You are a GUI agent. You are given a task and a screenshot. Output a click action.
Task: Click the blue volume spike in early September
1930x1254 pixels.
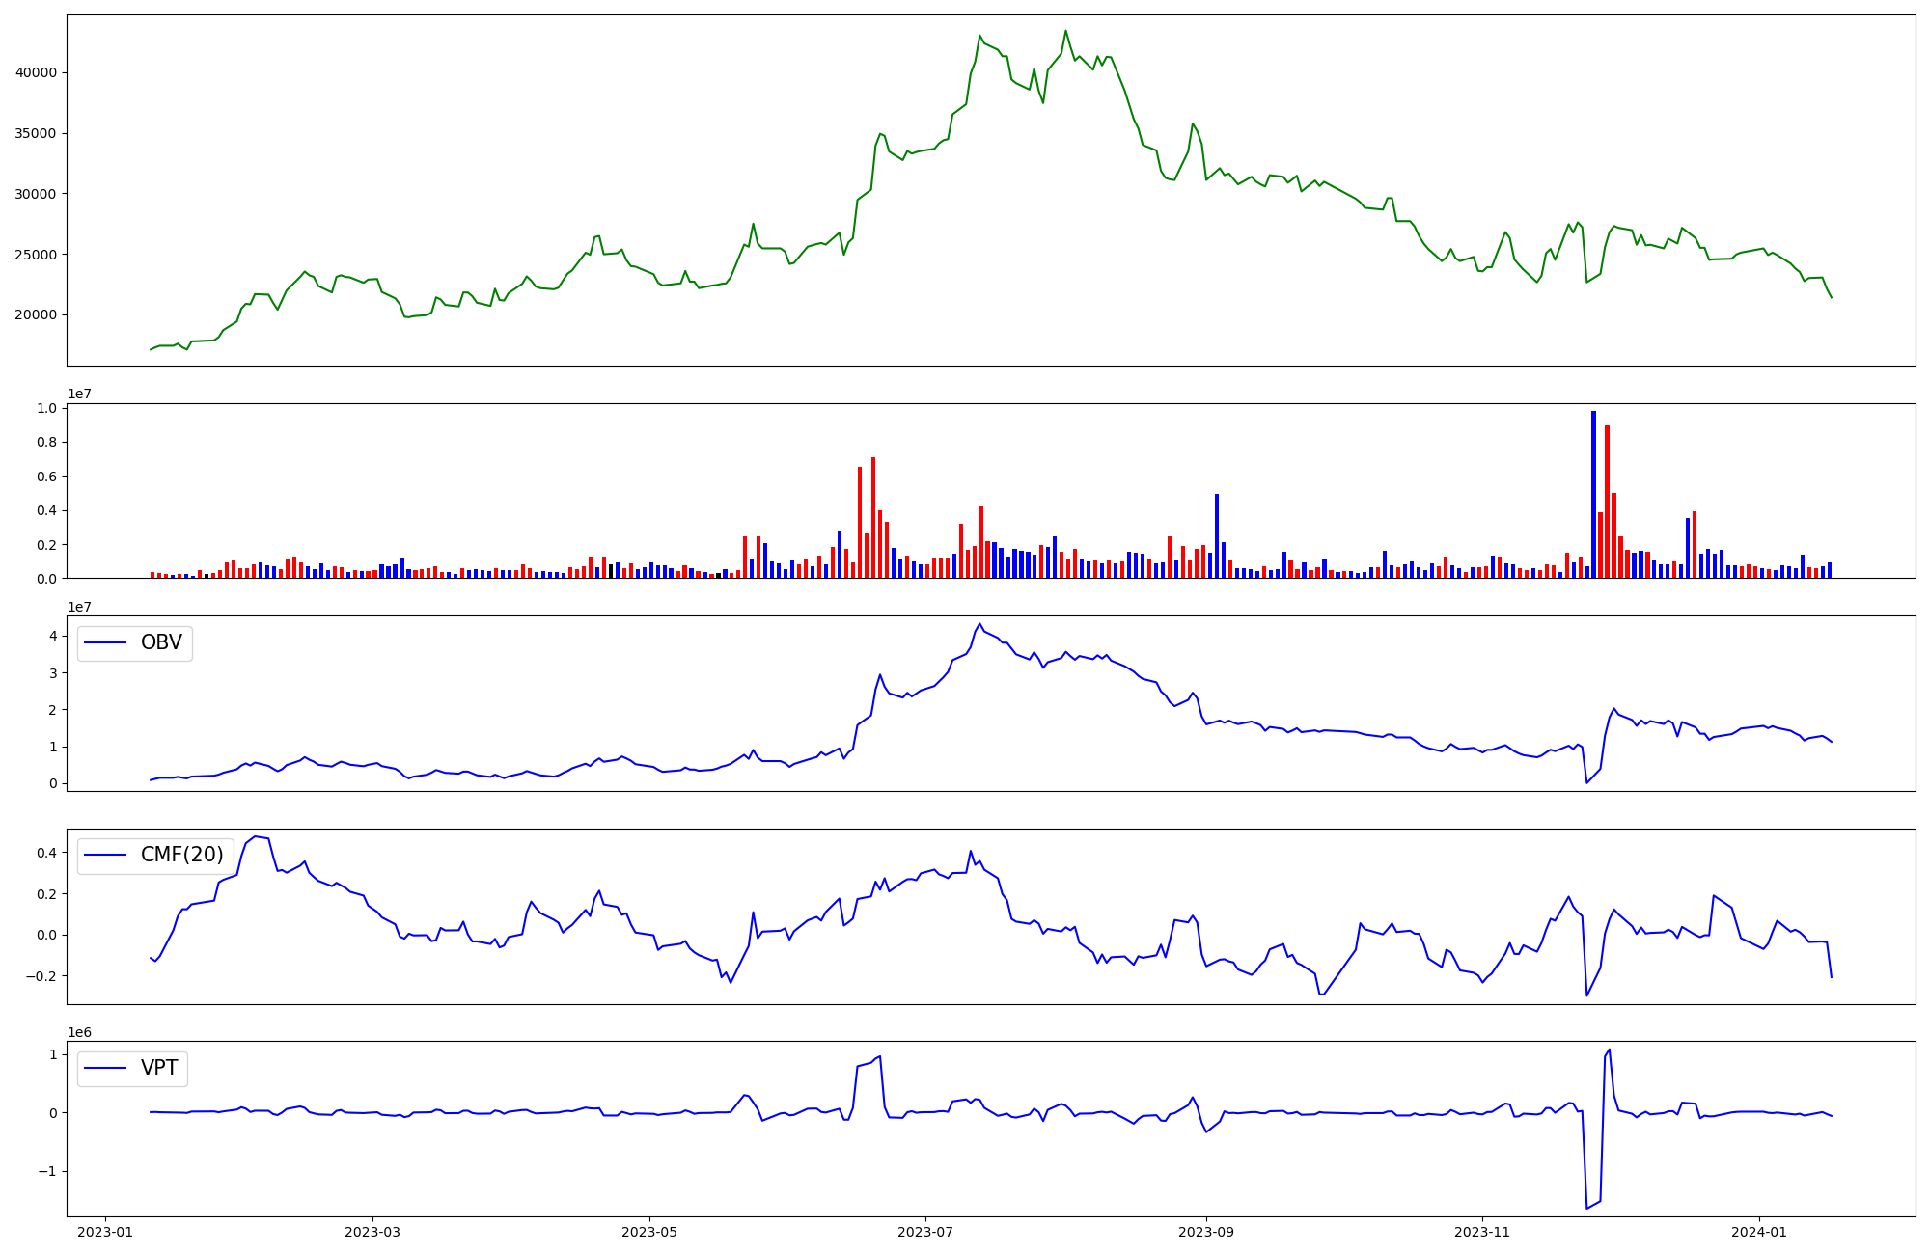pyautogui.click(x=1217, y=535)
